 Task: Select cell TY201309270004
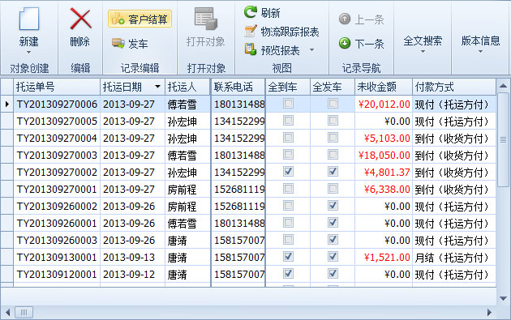[57, 139]
